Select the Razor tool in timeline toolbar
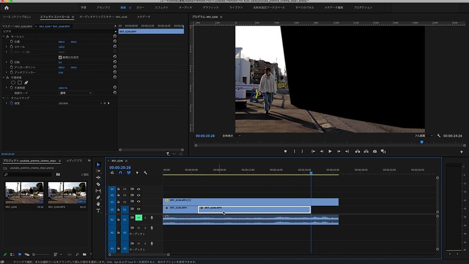The image size is (469, 264). click(98, 184)
